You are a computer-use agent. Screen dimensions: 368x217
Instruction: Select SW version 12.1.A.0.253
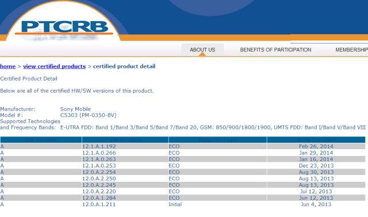pos(99,166)
